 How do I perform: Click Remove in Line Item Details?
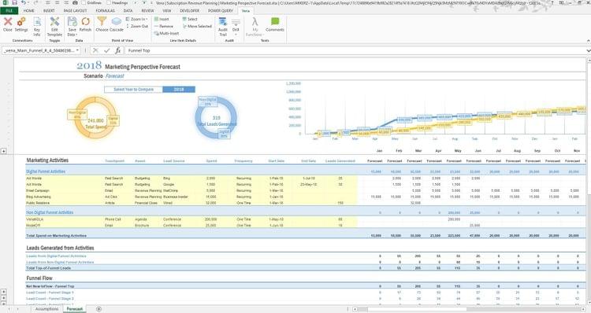click(164, 26)
